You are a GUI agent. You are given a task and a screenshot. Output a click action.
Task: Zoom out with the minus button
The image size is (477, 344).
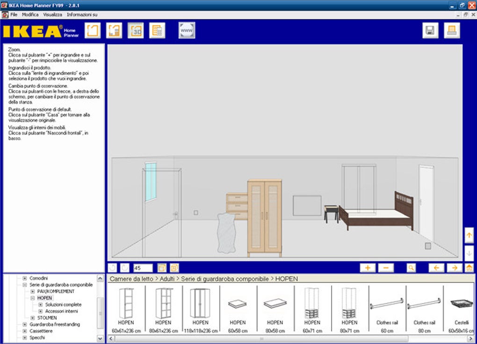(x=386, y=268)
